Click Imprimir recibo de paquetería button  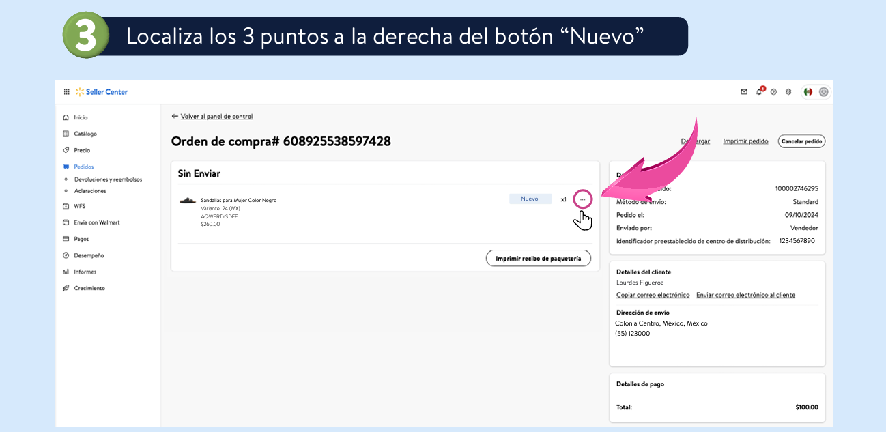coord(539,259)
